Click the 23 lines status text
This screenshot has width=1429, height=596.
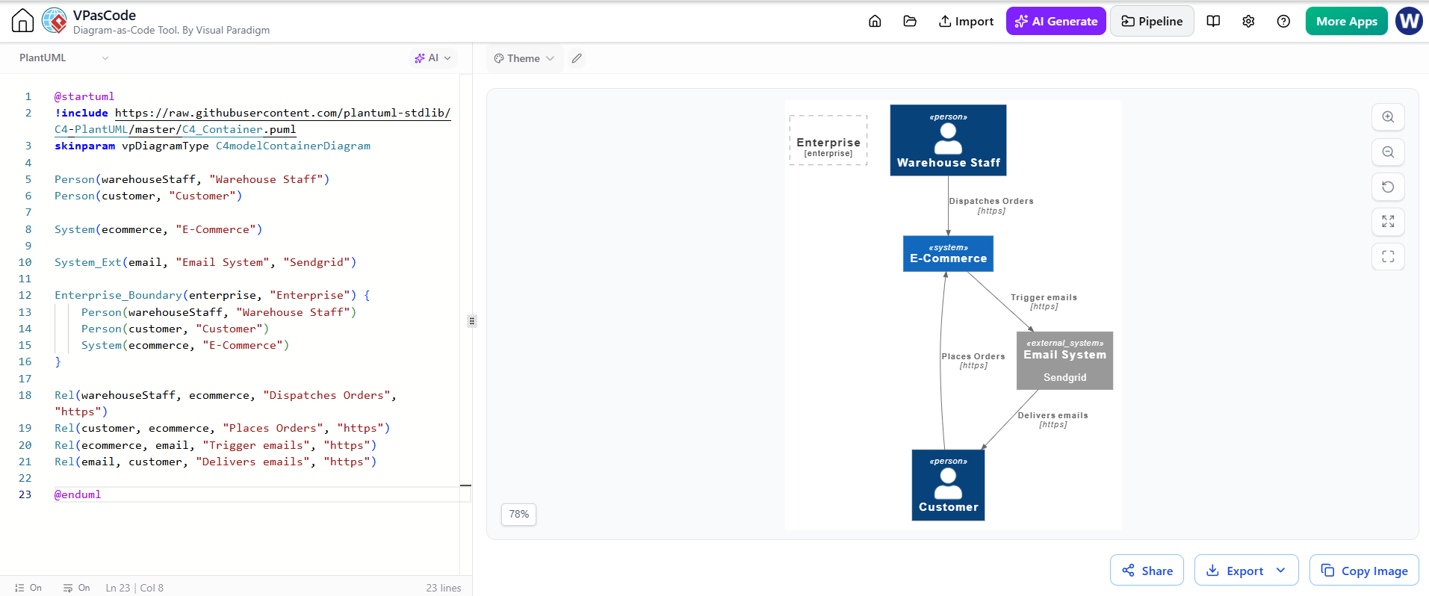click(x=444, y=588)
